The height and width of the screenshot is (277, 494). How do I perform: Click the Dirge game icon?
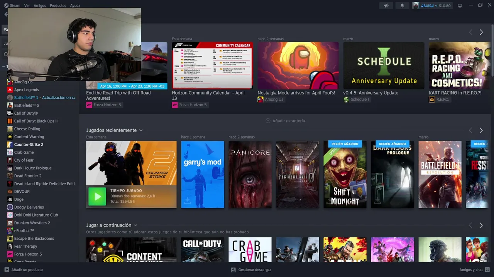pyautogui.click(x=10, y=199)
